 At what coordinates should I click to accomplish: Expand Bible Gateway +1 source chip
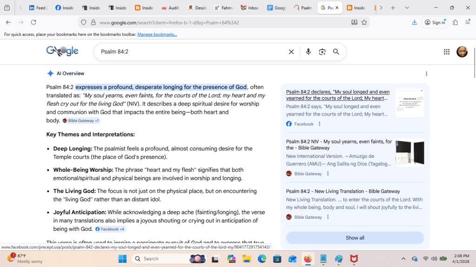click(81, 121)
